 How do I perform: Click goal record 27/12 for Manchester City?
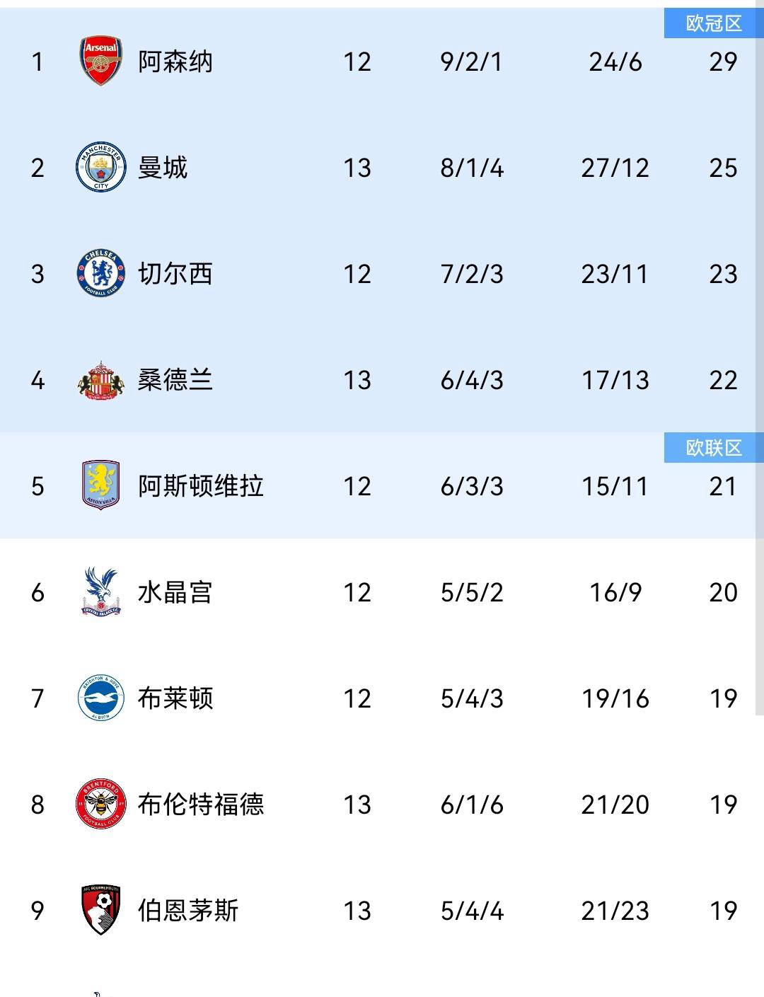pyautogui.click(x=614, y=168)
